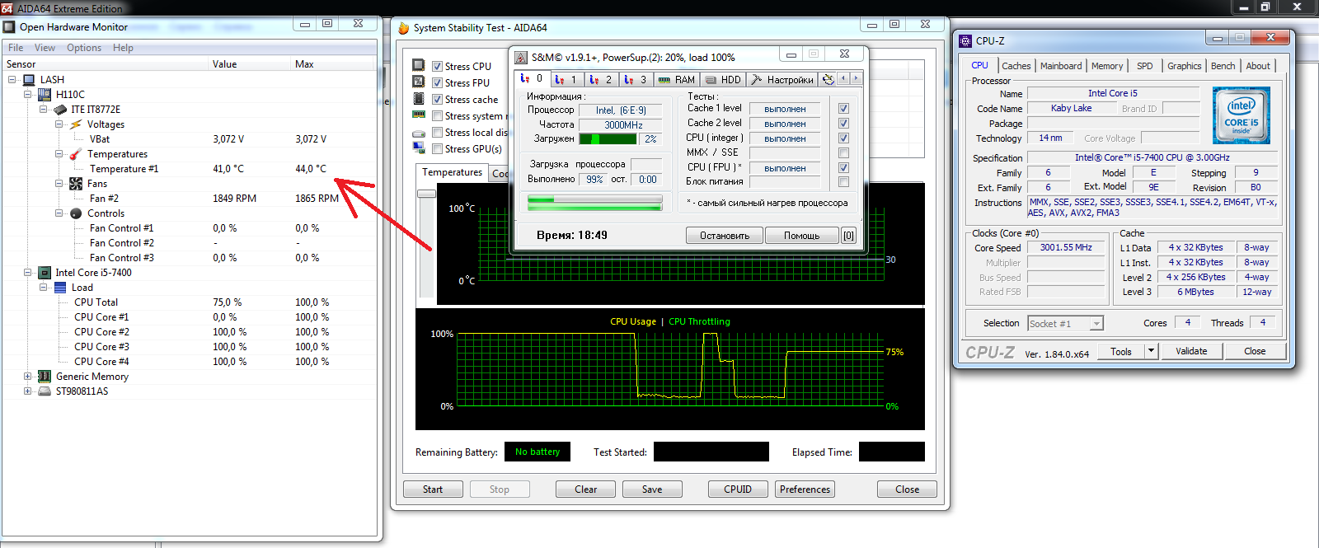This screenshot has height=548, width=1319.
Task: Click the Остановить button in S&M
Action: click(x=725, y=236)
